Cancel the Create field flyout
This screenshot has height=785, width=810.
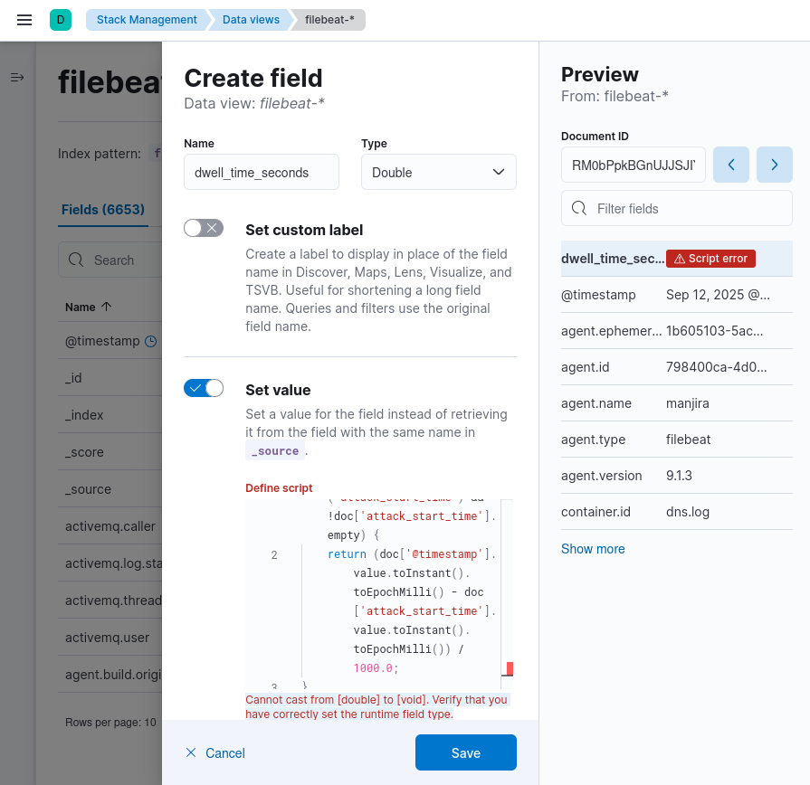pyautogui.click(x=215, y=753)
